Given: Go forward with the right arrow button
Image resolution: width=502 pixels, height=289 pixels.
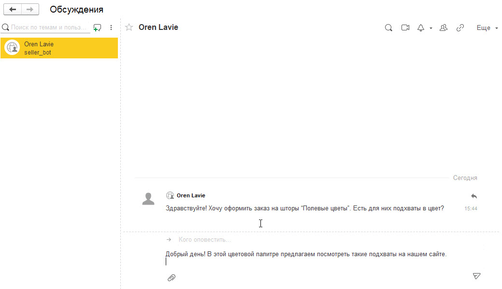Looking at the screenshot, I should pyautogui.click(x=30, y=9).
